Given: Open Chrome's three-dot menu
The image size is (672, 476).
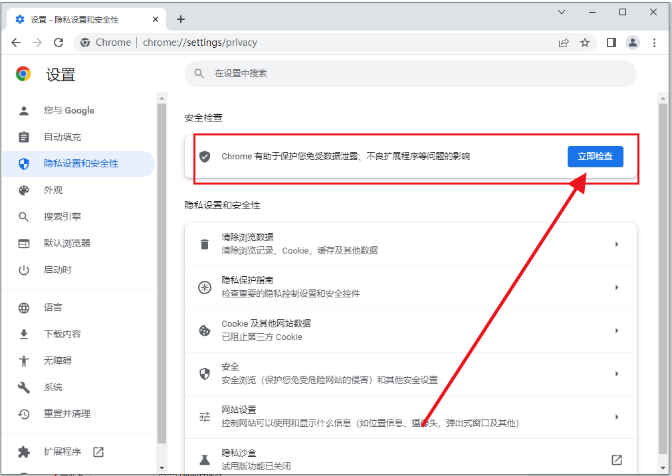Looking at the screenshot, I should coord(655,42).
